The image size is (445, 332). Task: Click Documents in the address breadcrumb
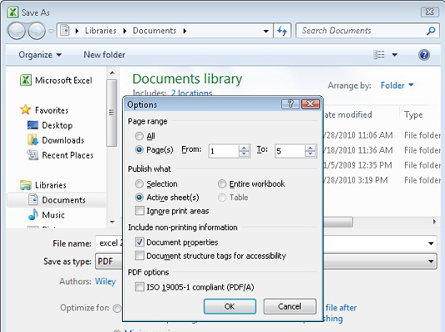point(155,31)
